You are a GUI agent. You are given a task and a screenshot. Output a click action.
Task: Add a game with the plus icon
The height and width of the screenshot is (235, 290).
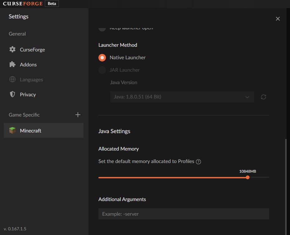pyautogui.click(x=78, y=115)
